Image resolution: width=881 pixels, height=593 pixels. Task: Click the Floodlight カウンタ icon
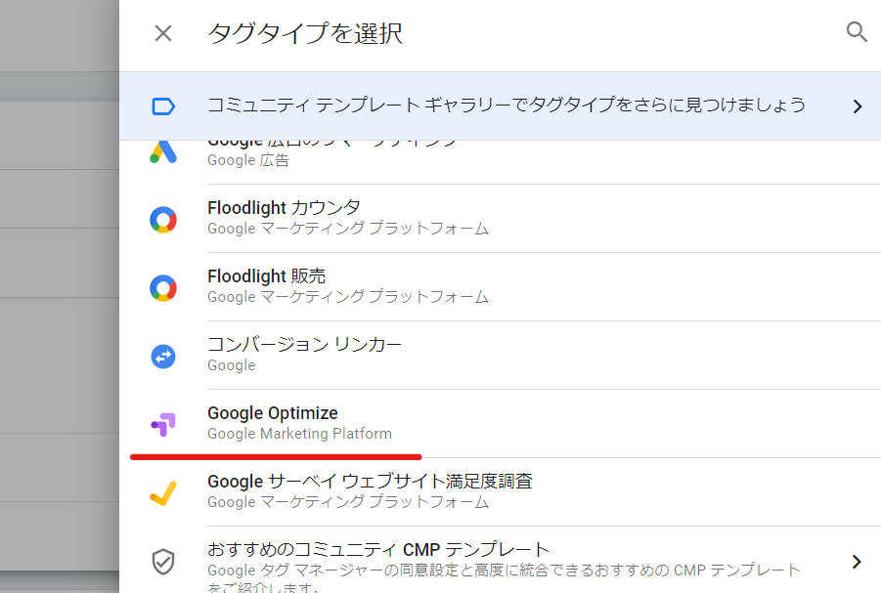tap(163, 219)
